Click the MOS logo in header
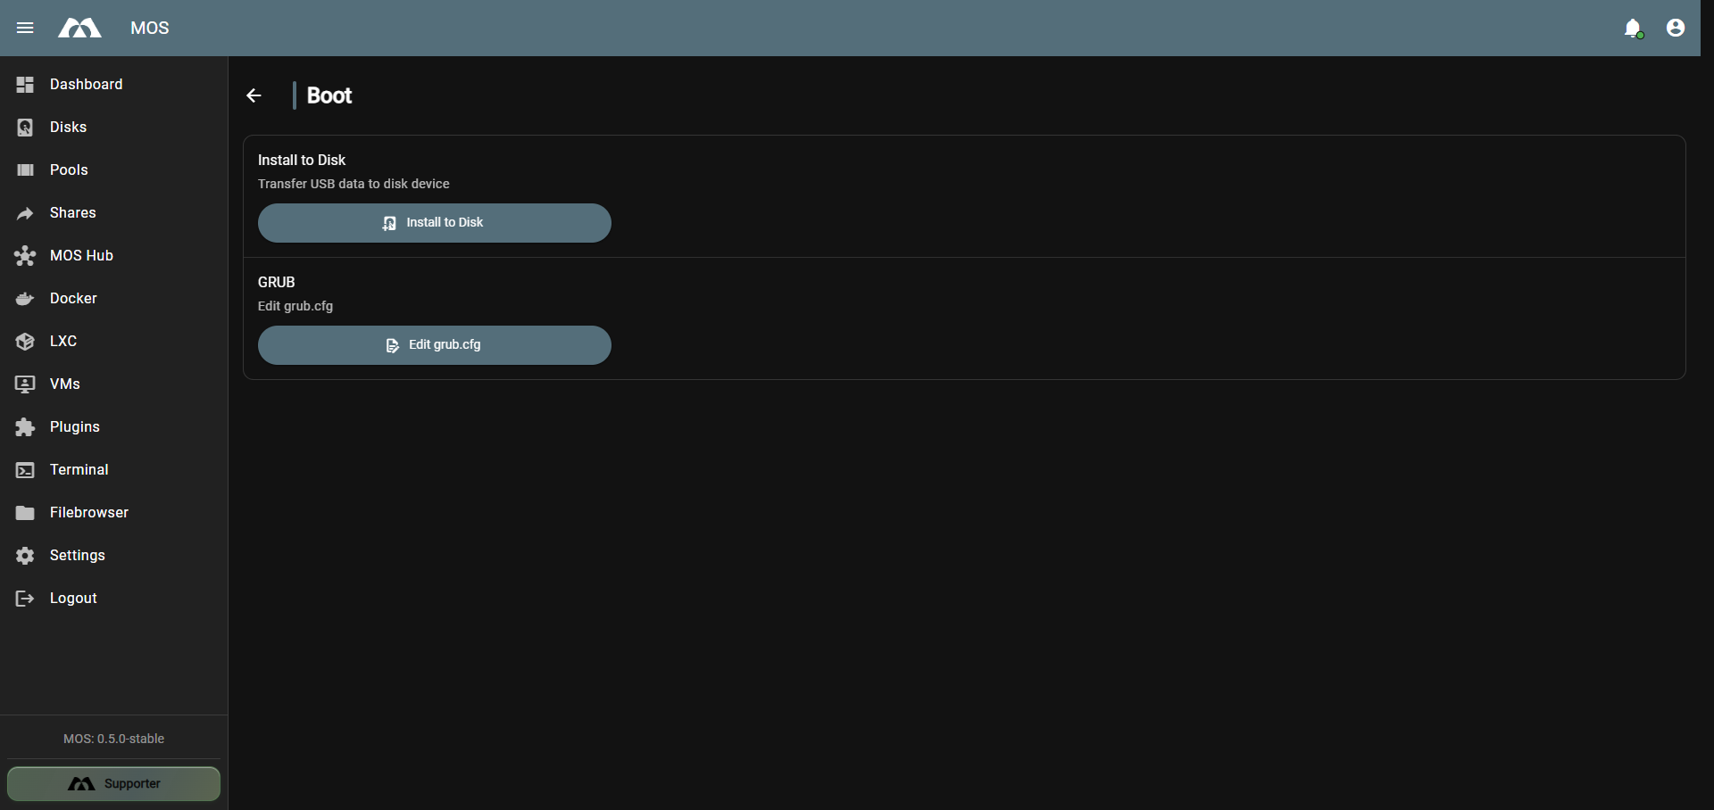This screenshot has height=810, width=1714. [x=79, y=28]
